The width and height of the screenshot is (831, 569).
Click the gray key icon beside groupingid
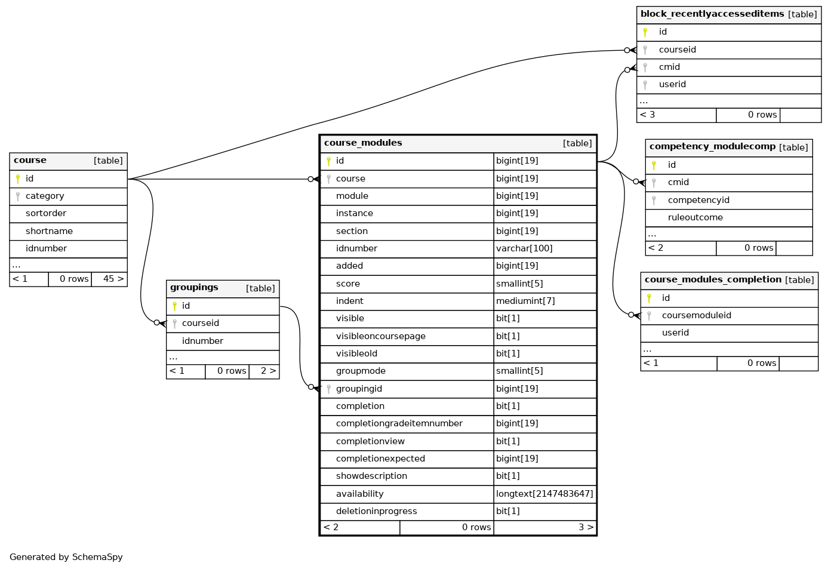pos(328,389)
